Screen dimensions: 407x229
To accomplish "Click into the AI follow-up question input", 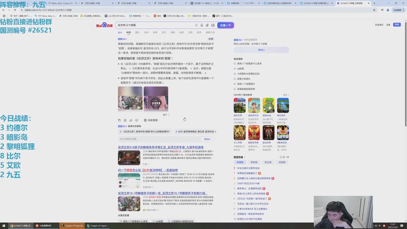I will [160, 139].
